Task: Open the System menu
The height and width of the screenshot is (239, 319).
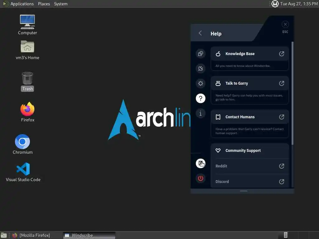Action: pos(61,4)
